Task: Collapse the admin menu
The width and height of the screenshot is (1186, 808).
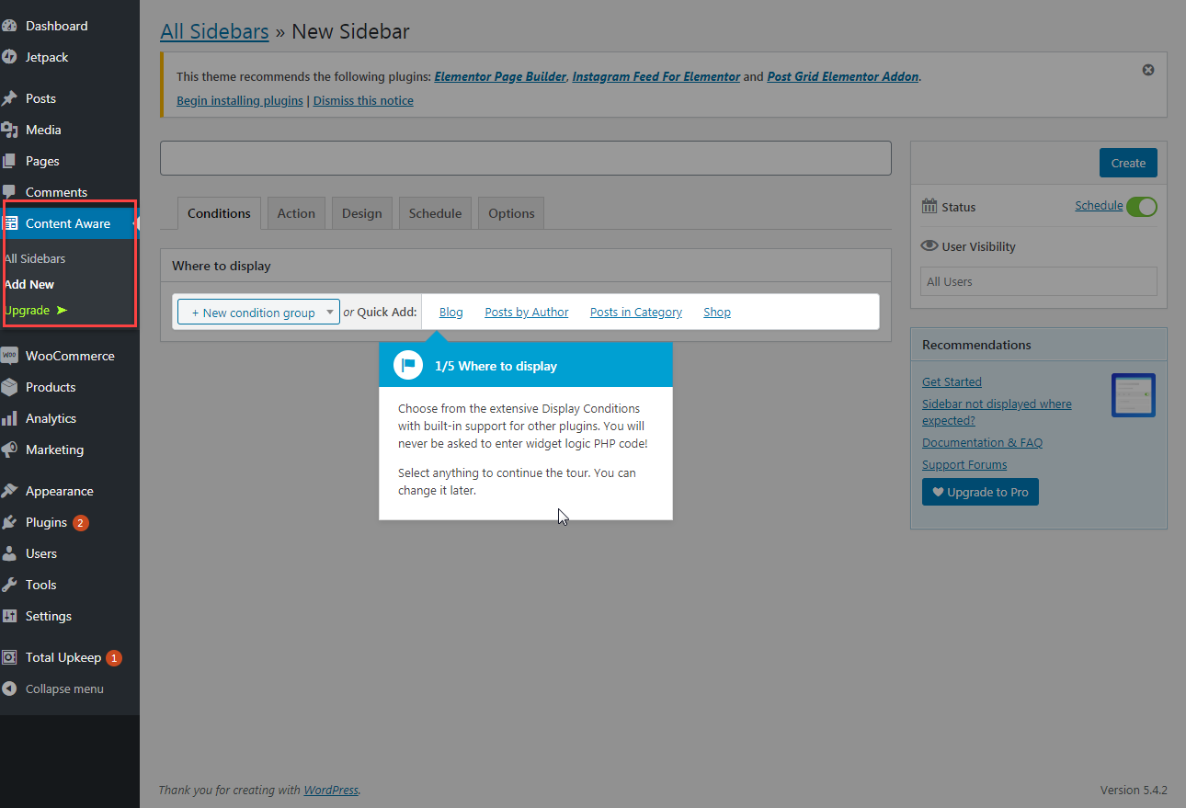Action: point(12,689)
